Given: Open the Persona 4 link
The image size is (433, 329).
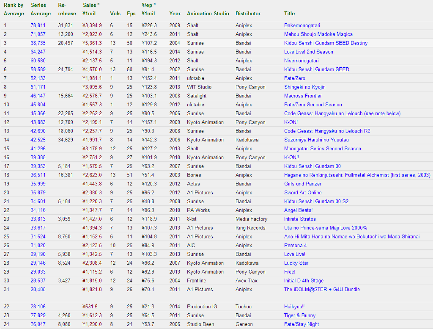Looking at the screenshot, I should click(295, 246).
